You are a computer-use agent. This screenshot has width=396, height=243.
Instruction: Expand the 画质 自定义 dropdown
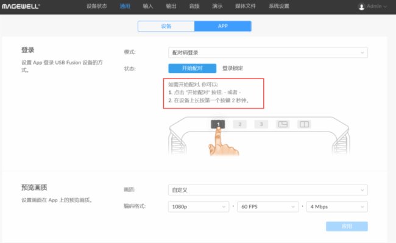267,190
